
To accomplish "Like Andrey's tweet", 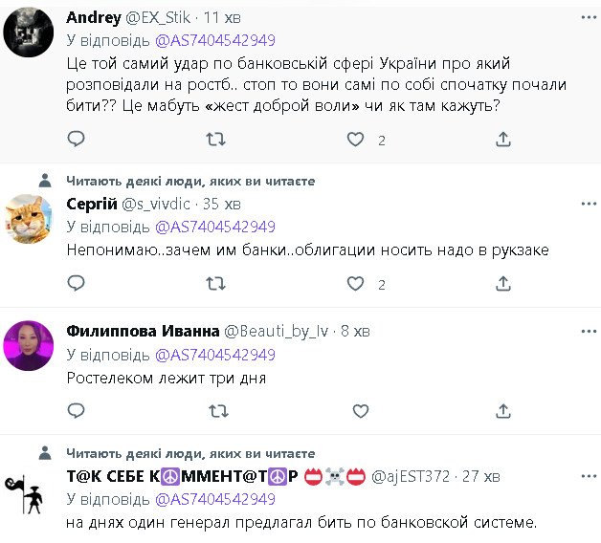I will (355, 140).
